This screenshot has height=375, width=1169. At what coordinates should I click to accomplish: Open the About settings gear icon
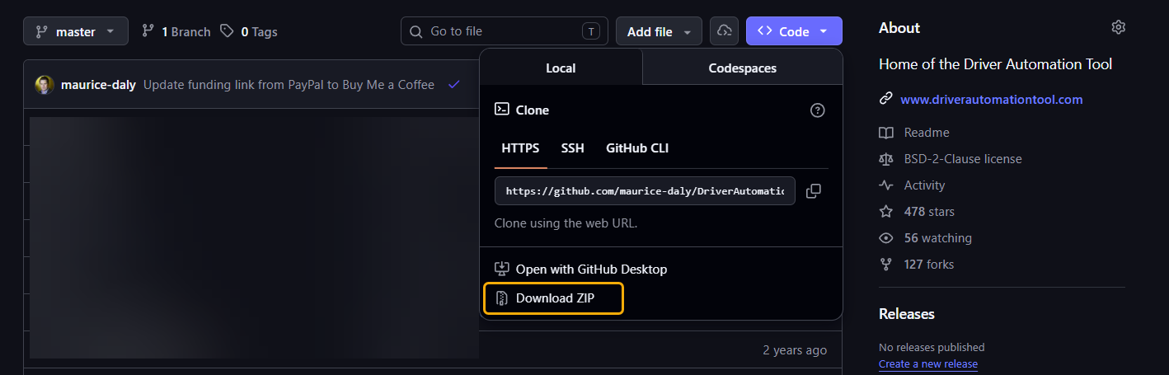pos(1118,27)
